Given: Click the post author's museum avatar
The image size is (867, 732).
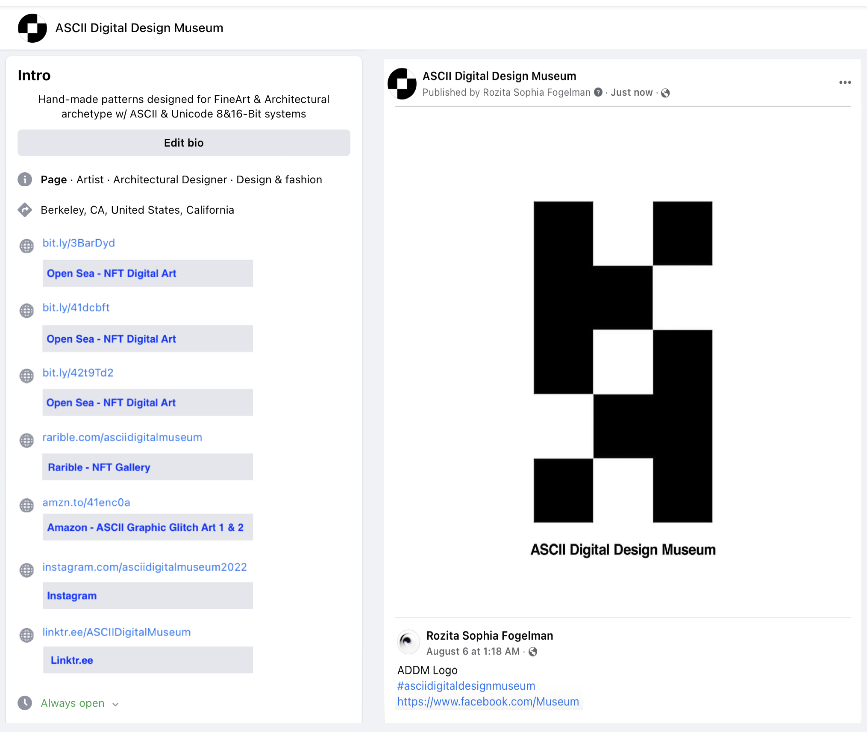Looking at the screenshot, I should pyautogui.click(x=402, y=84).
